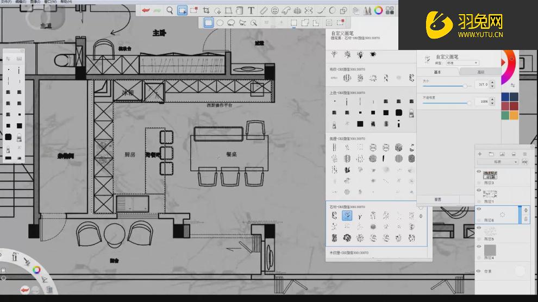
Task: Select the Text tool
Action: pos(251,11)
